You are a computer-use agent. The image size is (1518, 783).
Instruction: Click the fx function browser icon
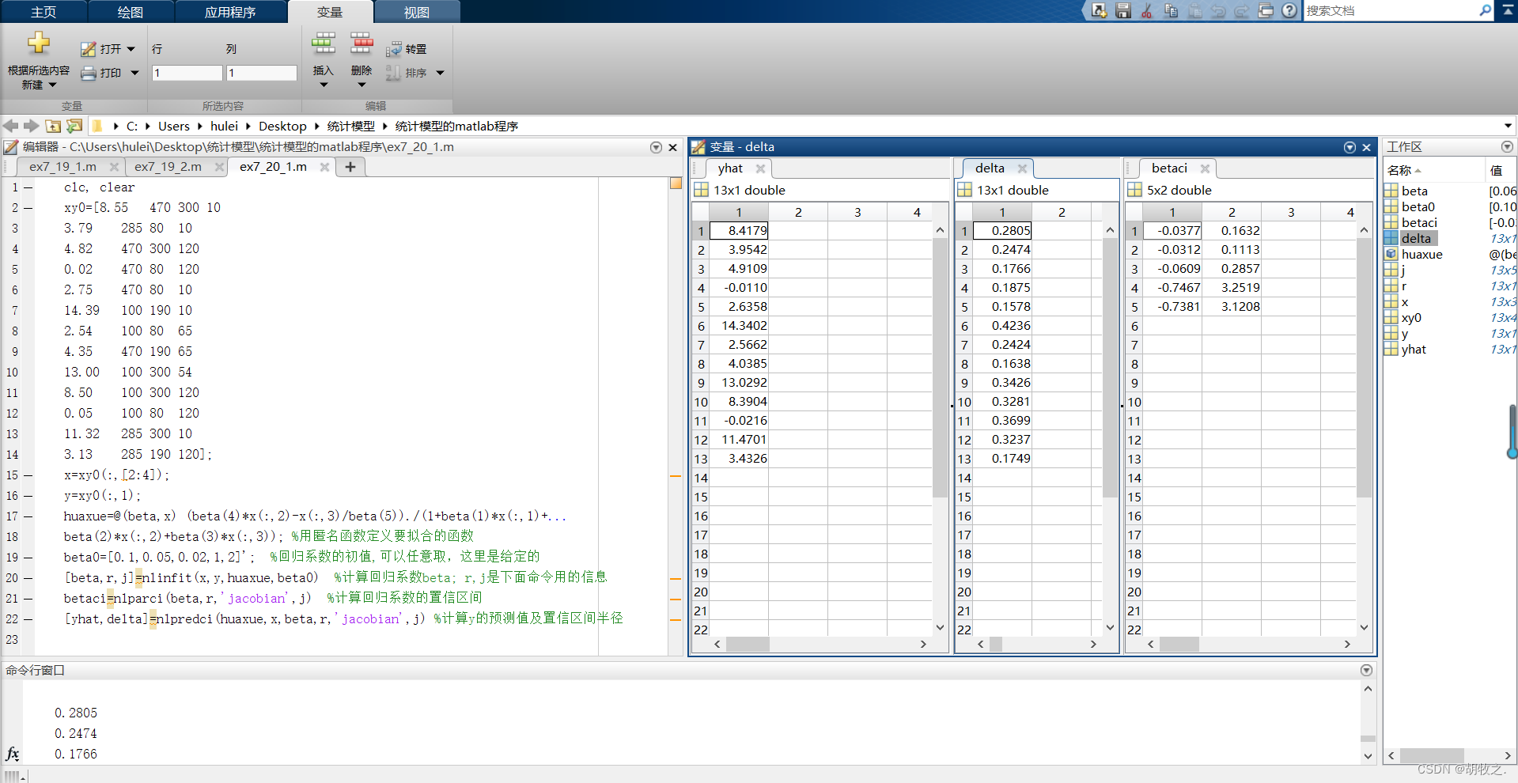coord(13,754)
